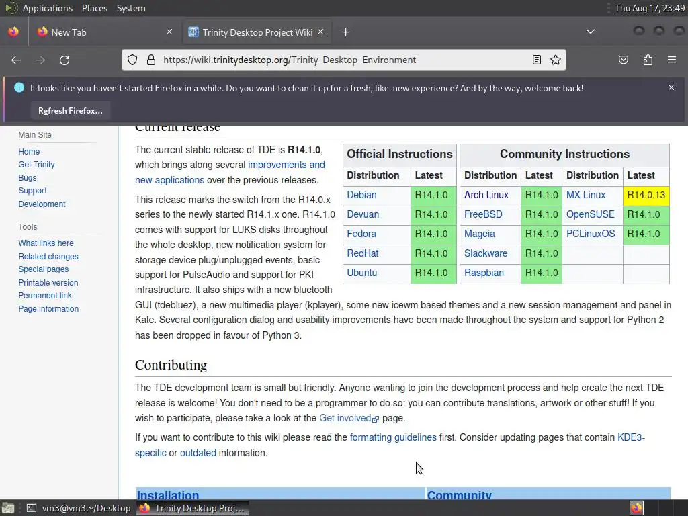Viewport: 688px width, 516px height.
Task: Click the Refresh Firefox… button
Action: coord(70,111)
